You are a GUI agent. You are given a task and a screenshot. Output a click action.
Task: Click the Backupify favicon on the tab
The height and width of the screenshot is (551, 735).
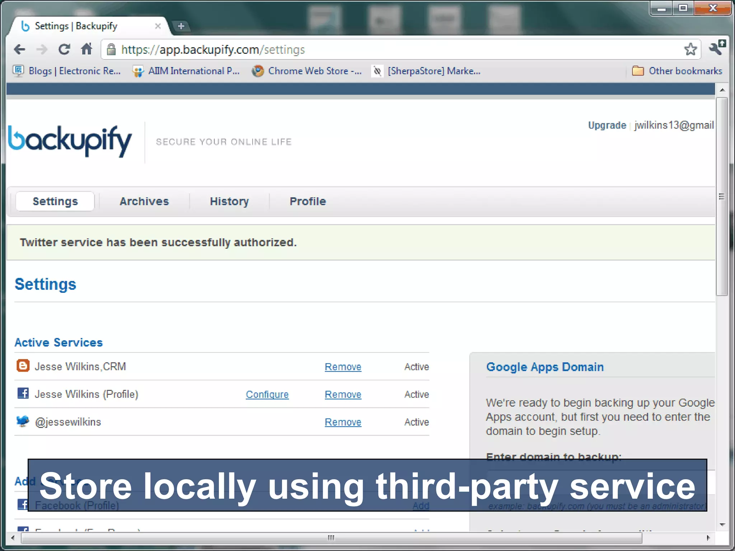click(25, 26)
